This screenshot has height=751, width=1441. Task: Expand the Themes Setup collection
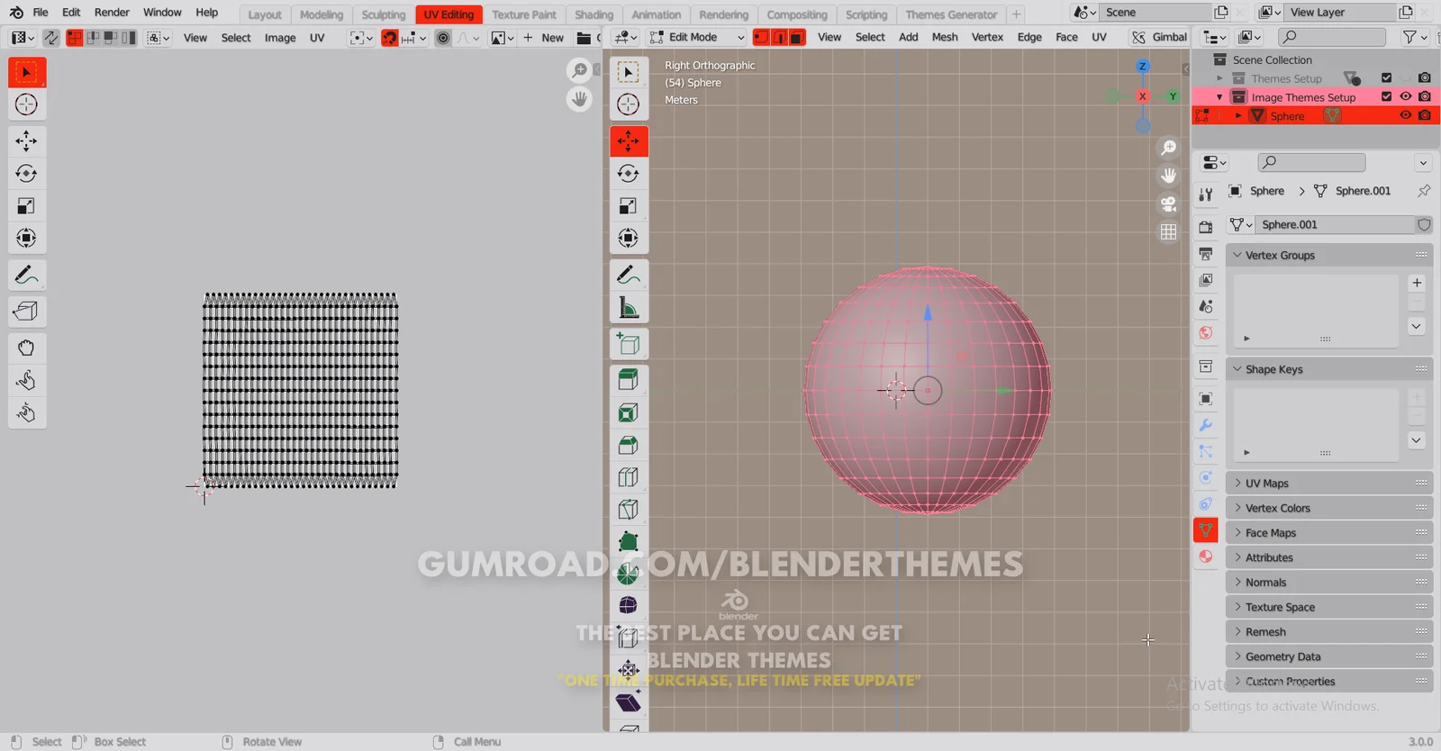point(1220,78)
